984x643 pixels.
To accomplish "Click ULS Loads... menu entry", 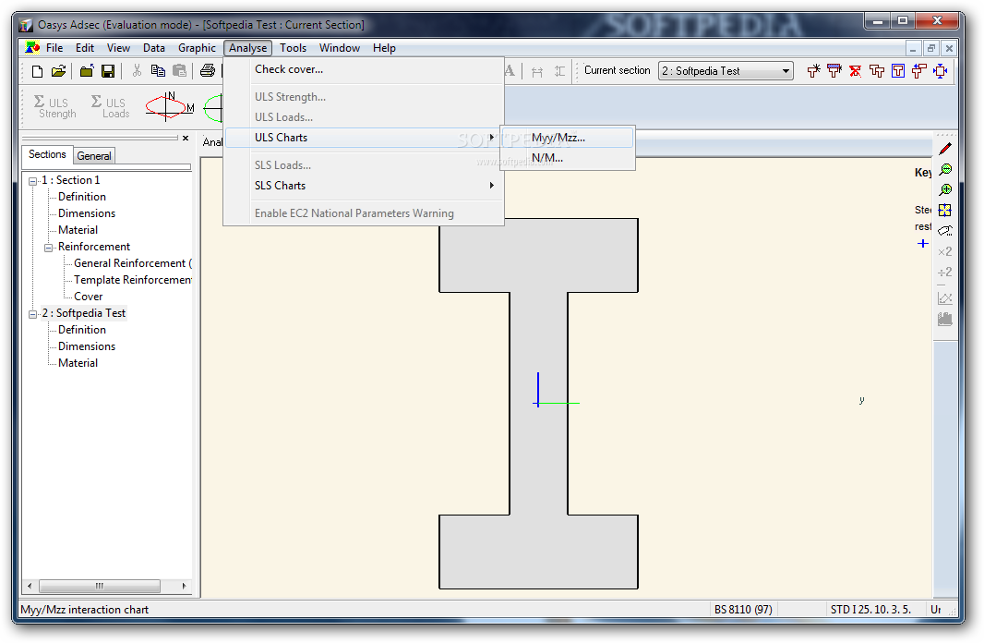I will pos(364,116).
